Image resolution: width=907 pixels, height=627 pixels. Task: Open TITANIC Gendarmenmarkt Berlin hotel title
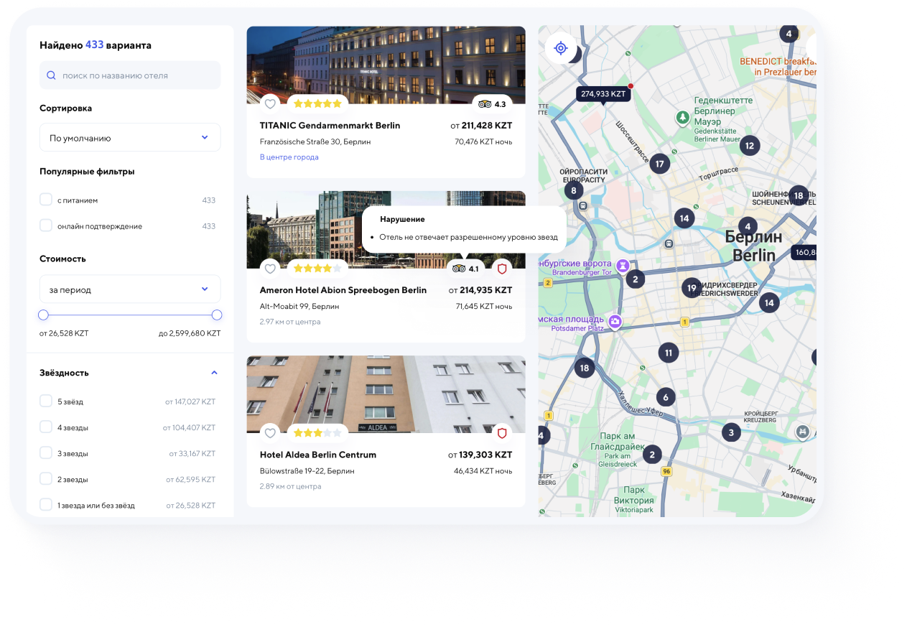pos(330,126)
